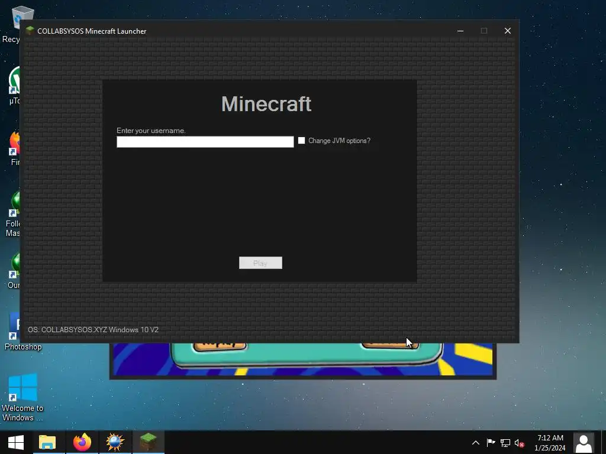
Task: Click the flag notification tray icon
Action: click(x=491, y=443)
